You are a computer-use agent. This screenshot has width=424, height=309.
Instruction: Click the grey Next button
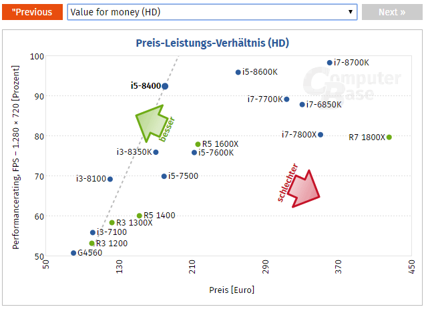(392, 12)
